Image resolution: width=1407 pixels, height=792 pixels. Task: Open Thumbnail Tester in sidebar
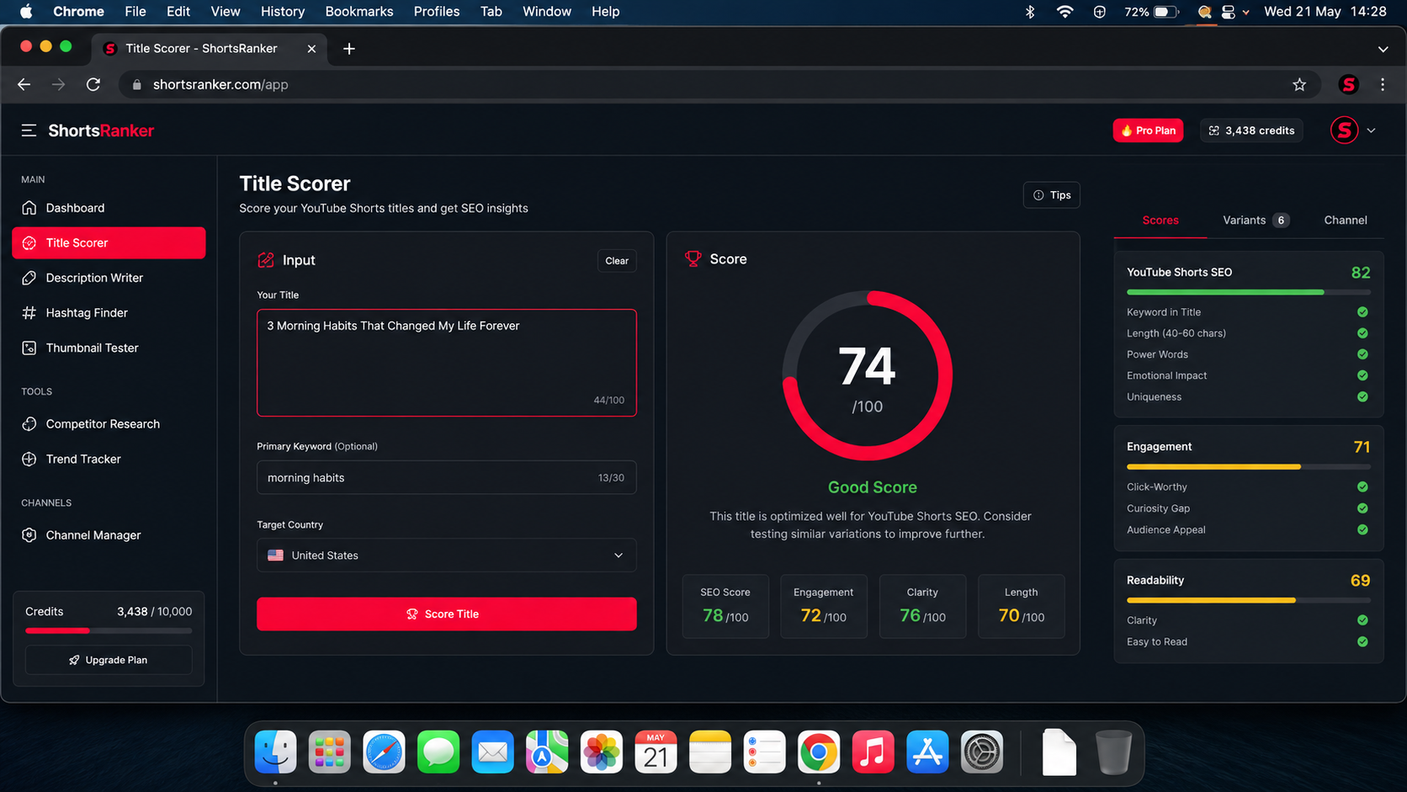pos(109,348)
